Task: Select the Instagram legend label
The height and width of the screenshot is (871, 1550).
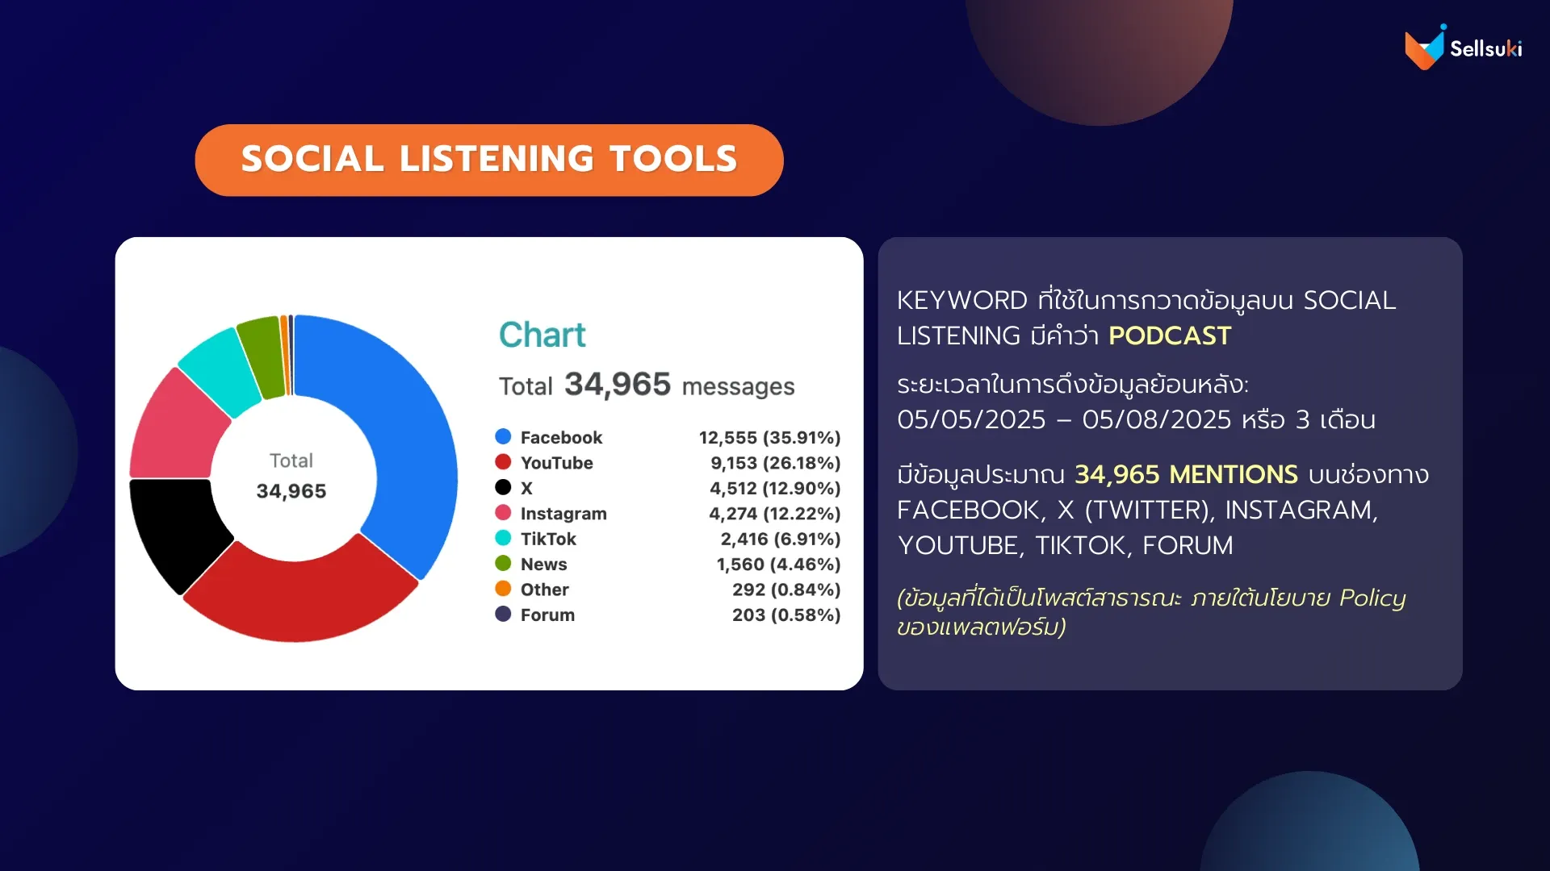Action: point(563,514)
